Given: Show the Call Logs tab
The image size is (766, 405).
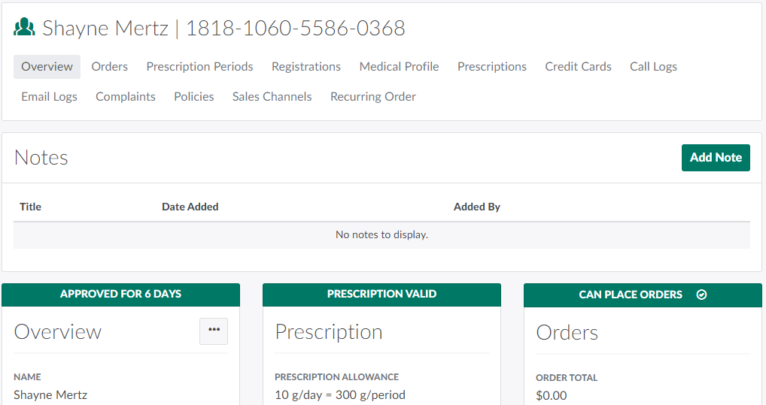Looking at the screenshot, I should point(653,67).
